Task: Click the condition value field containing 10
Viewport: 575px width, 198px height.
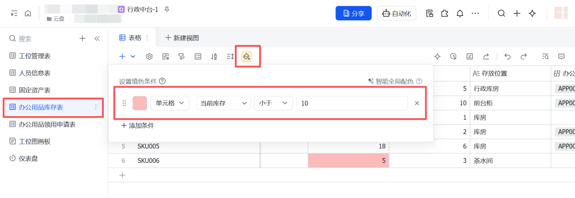Action: (x=352, y=103)
